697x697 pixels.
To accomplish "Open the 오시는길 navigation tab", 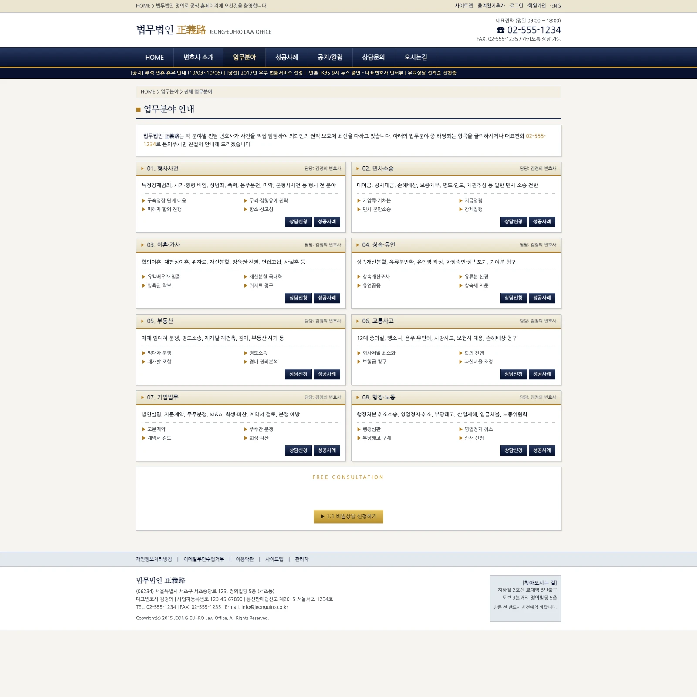I will pyautogui.click(x=416, y=58).
